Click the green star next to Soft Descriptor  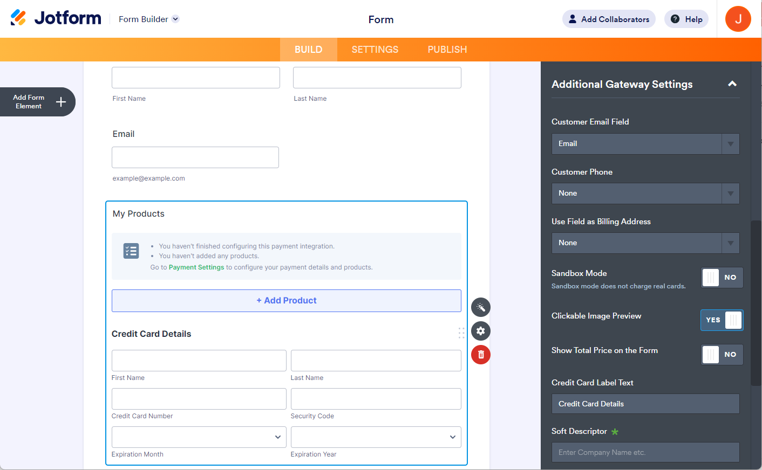(x=615, y=432)
